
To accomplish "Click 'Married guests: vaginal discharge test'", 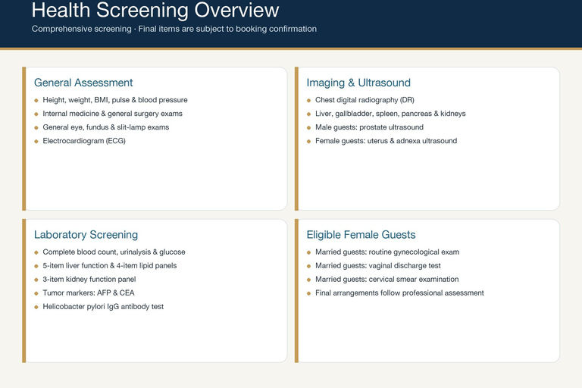I will tap(378, 266).
